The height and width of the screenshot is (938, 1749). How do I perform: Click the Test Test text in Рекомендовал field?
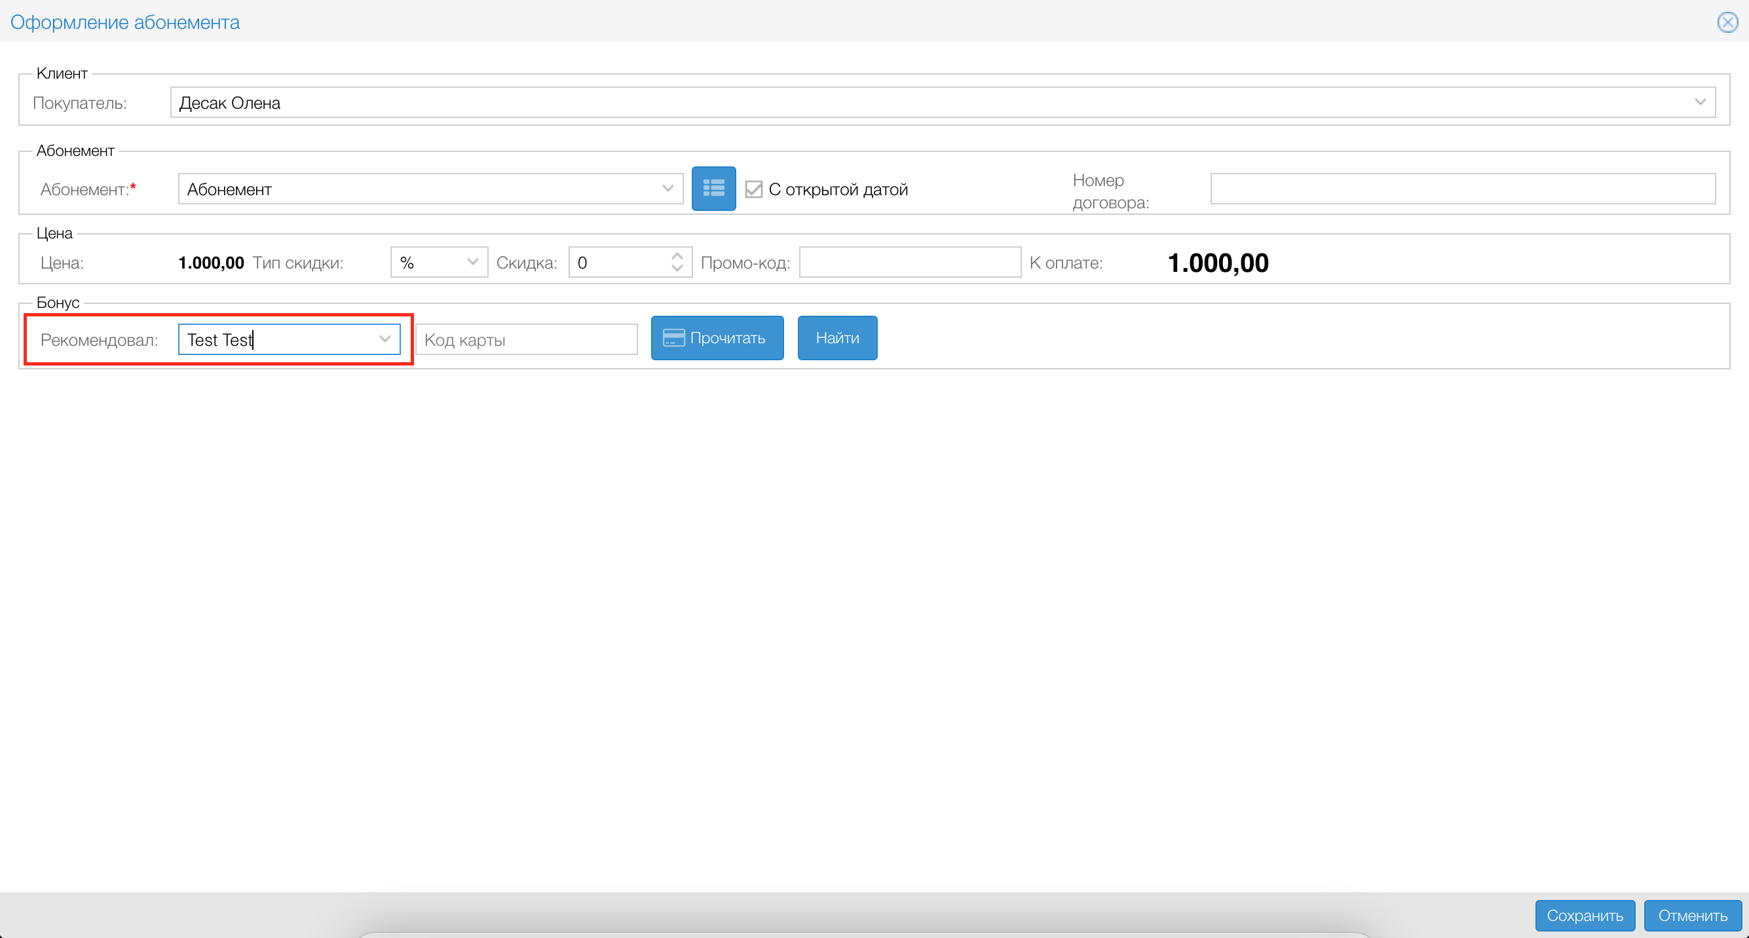click(x=220, y=339)
